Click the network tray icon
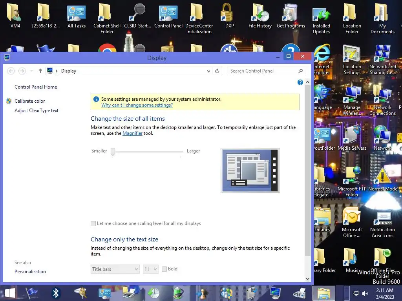Screen dimensions: 402x301 click(356, 294)
